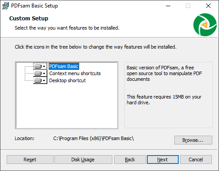Image resolution: width=219 pixels, height=171 pixels.
Task: Click the Reset button
Action: tap(30, 160)
